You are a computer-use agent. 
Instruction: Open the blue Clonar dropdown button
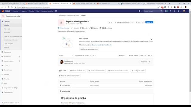tap(149, 22)
